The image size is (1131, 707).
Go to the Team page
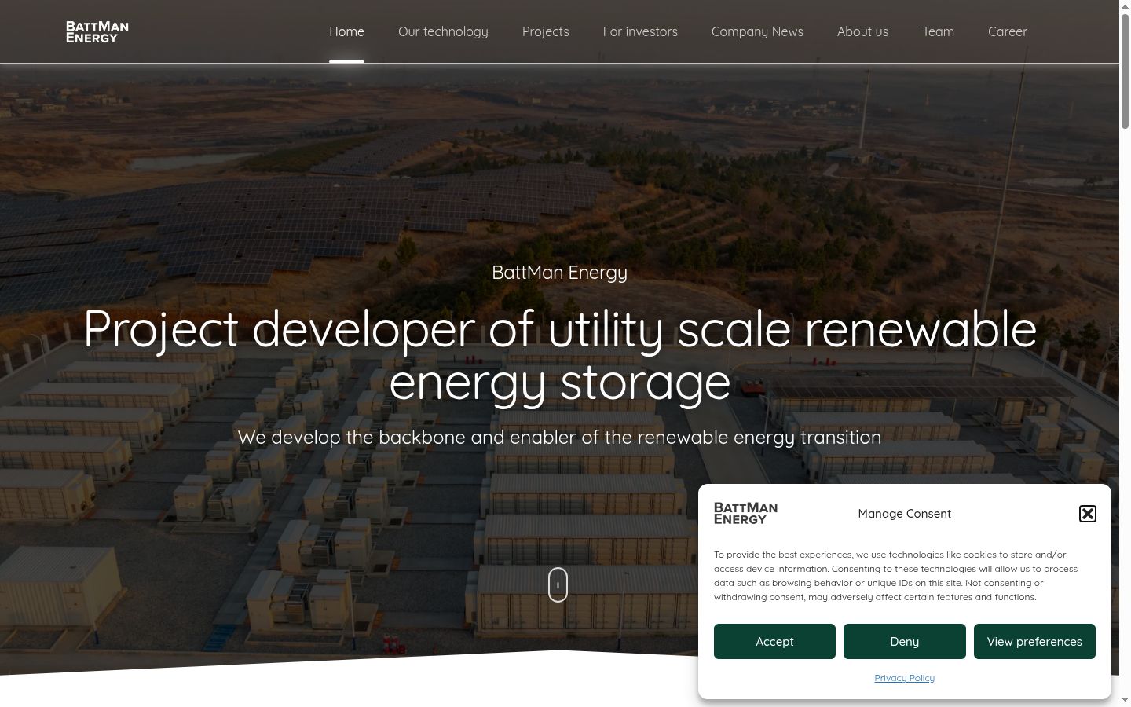pos(938,31)
